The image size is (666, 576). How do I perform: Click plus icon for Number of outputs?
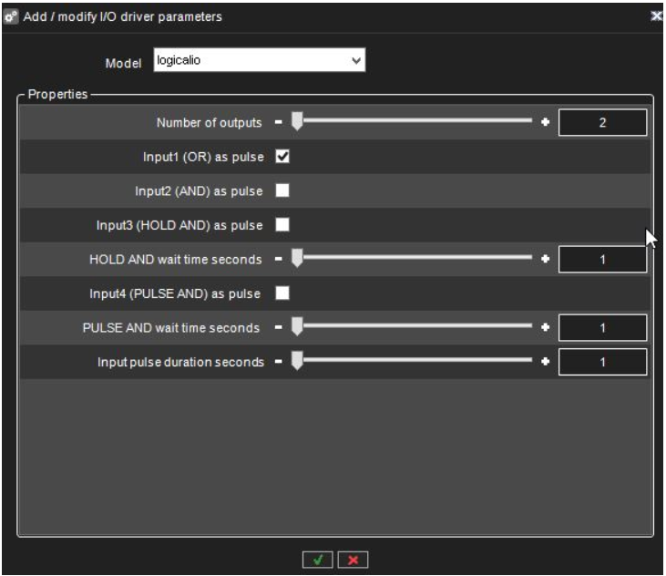click(x=545, y=122)
